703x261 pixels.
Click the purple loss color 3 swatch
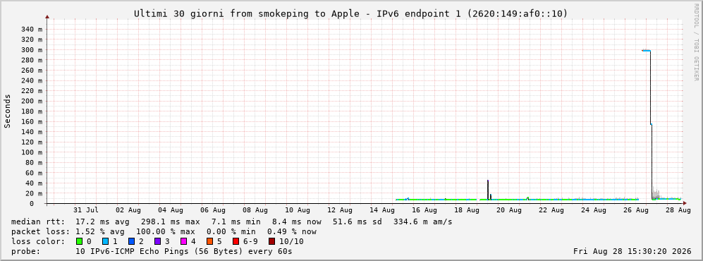tap(158, 241)
